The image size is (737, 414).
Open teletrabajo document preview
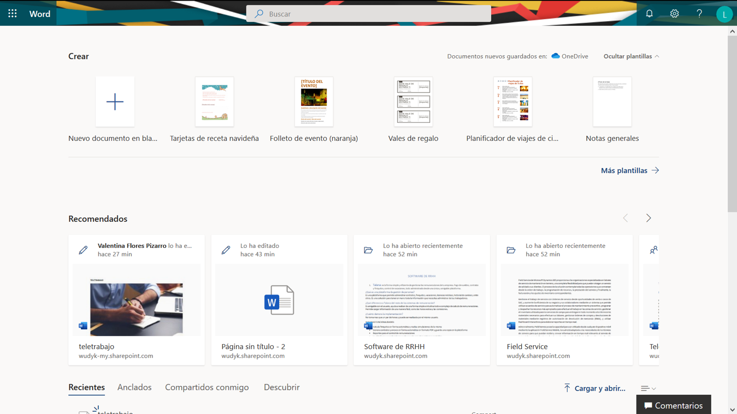pos(137,300)
